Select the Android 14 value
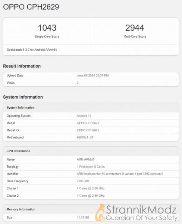This screenshot has height=224, width=182. (x=84, y=116)
